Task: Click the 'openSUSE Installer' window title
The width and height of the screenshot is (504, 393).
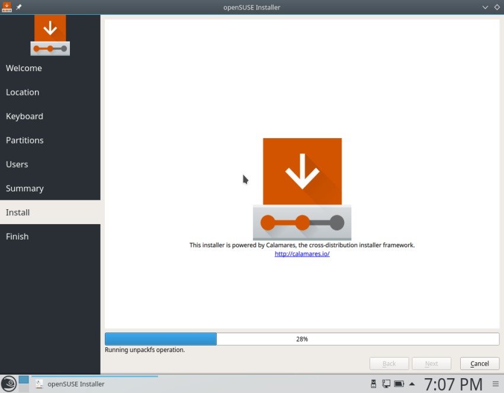Action: 252,7
